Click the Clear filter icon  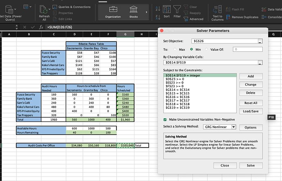186,7
